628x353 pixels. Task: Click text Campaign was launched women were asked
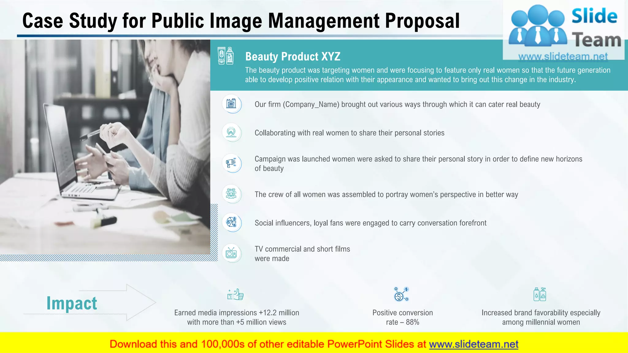point(418,164)
